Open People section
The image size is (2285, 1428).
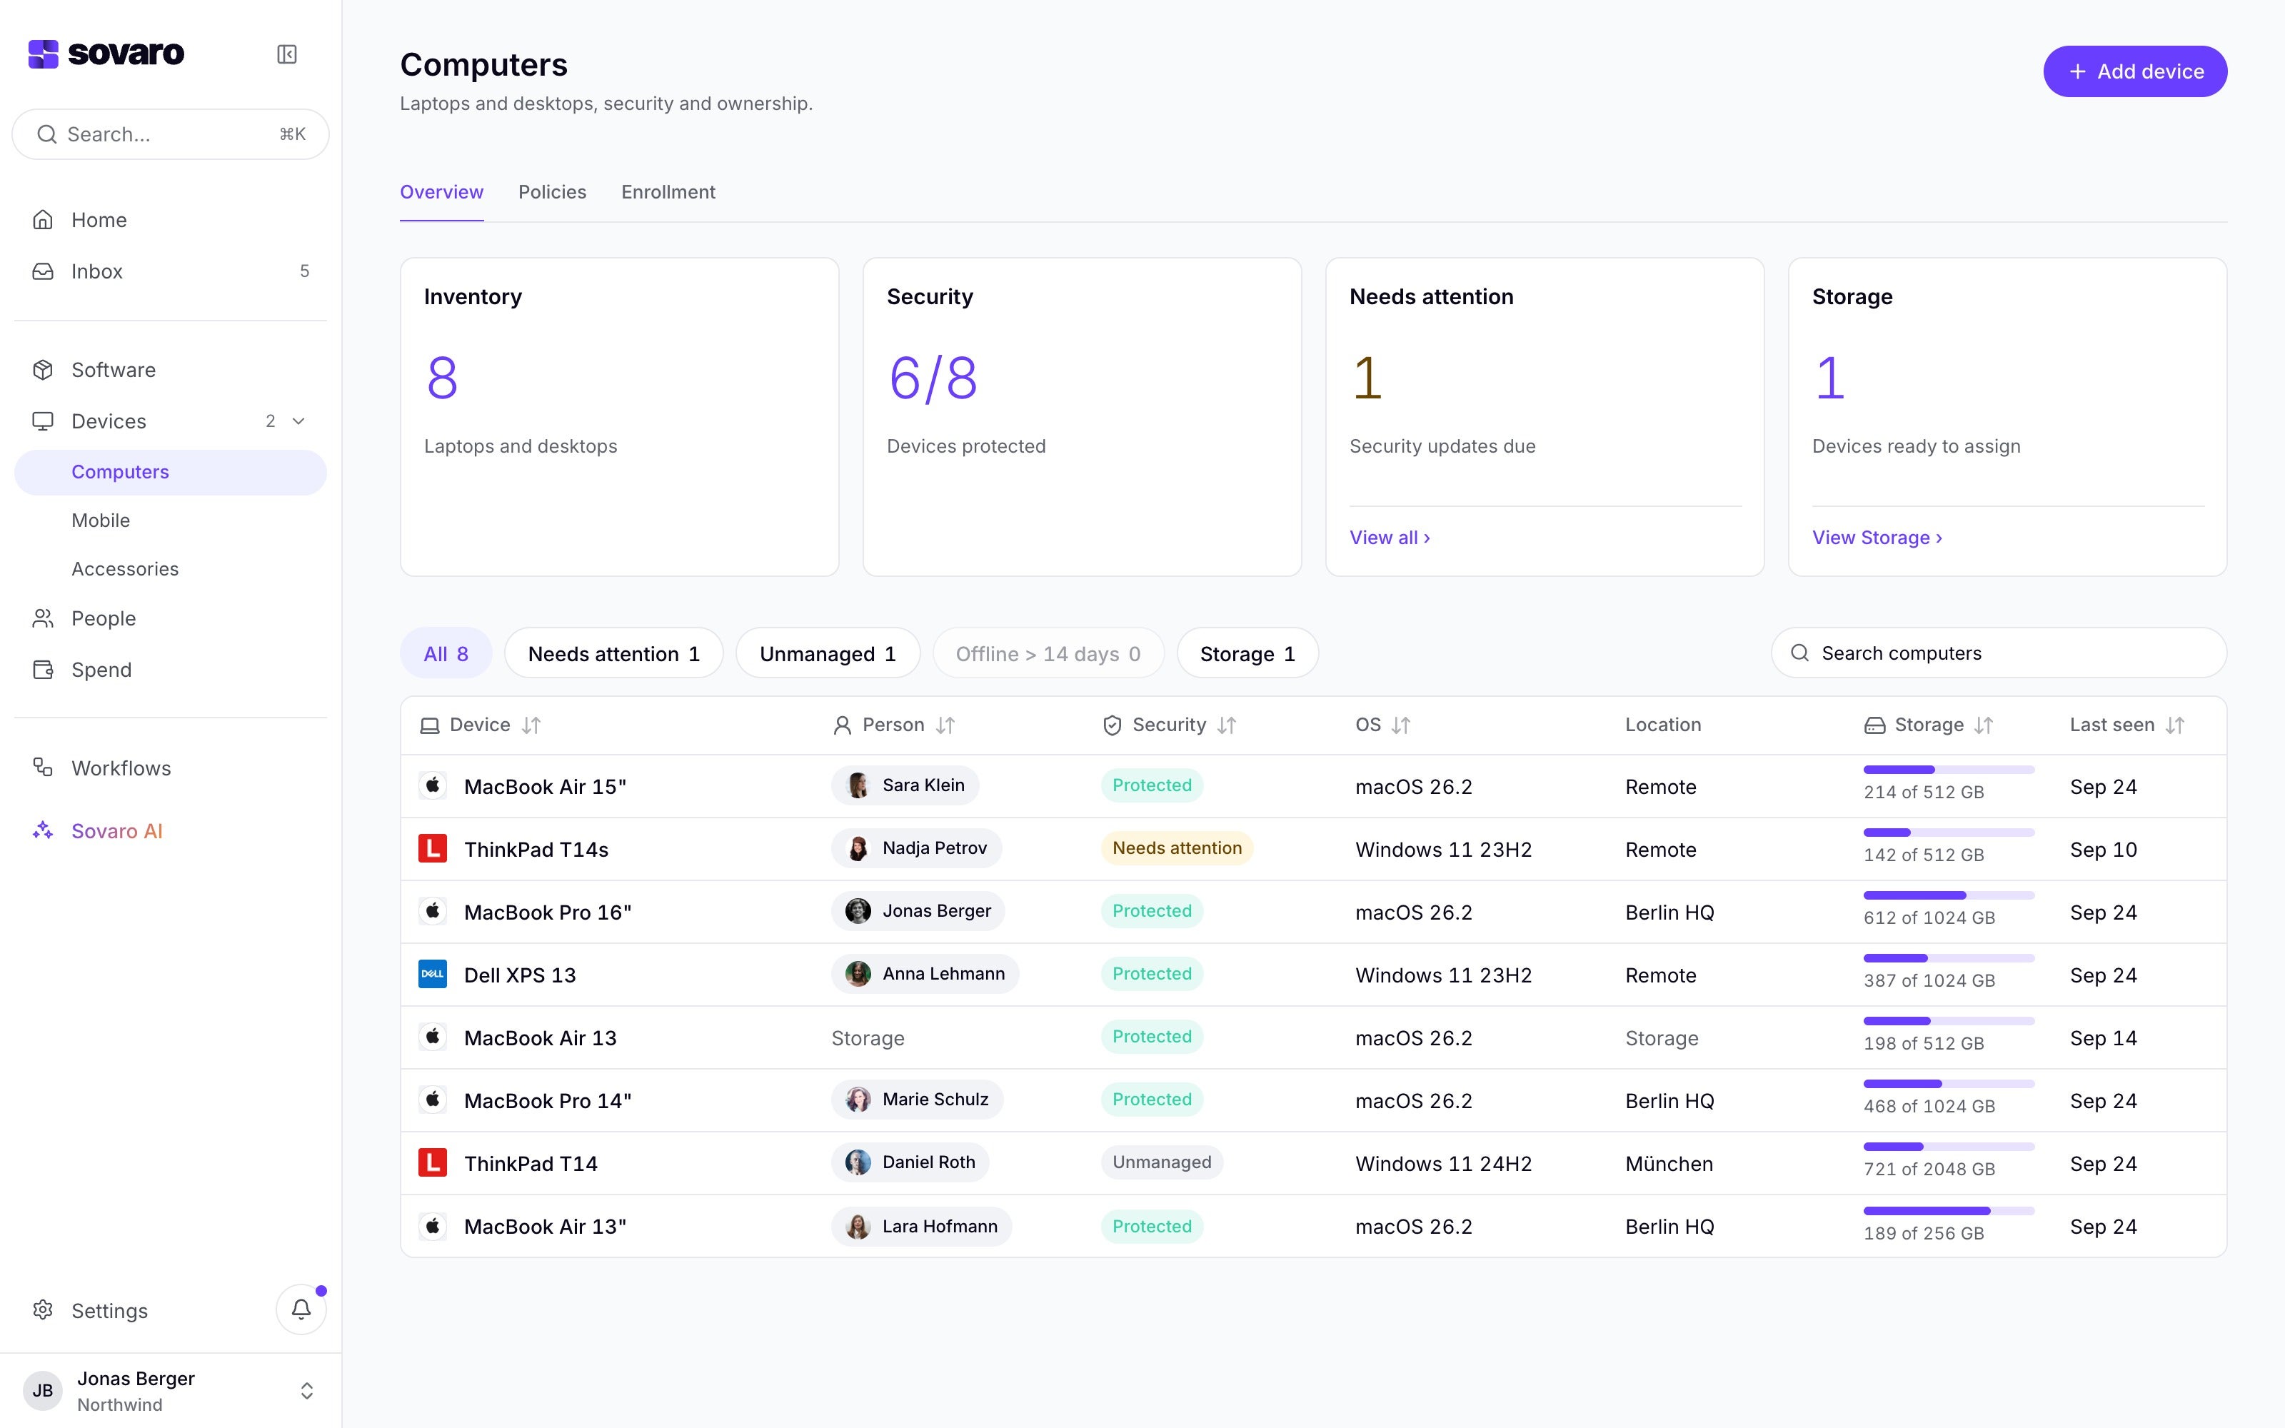pyautogui.click(x=170, y=618)
